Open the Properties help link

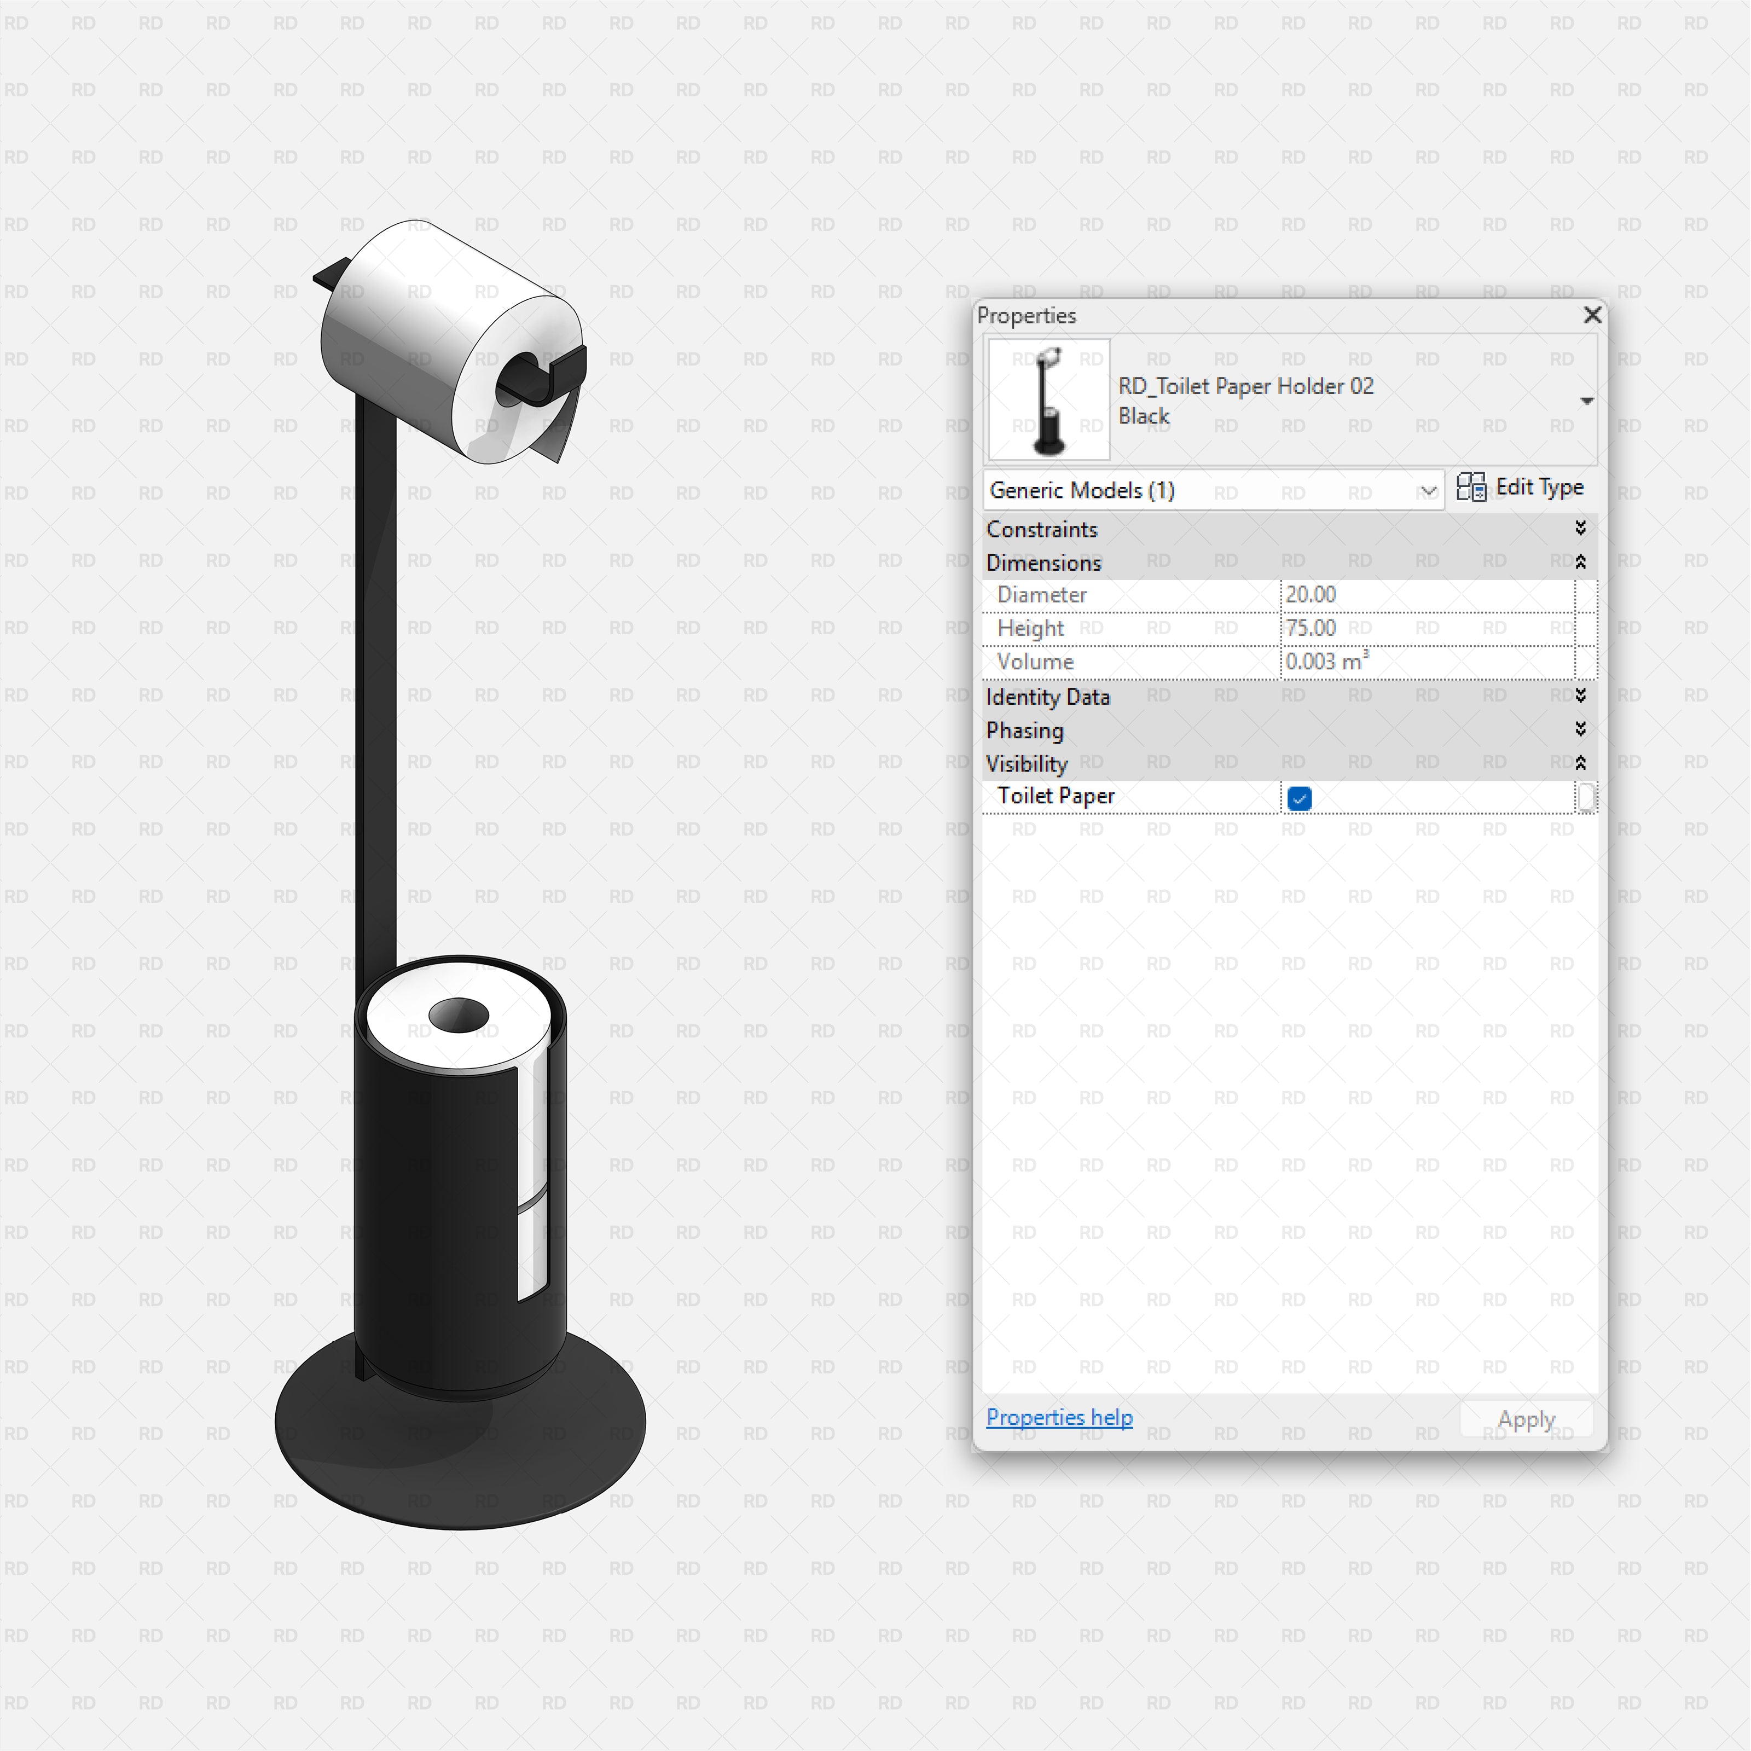1059,1417
